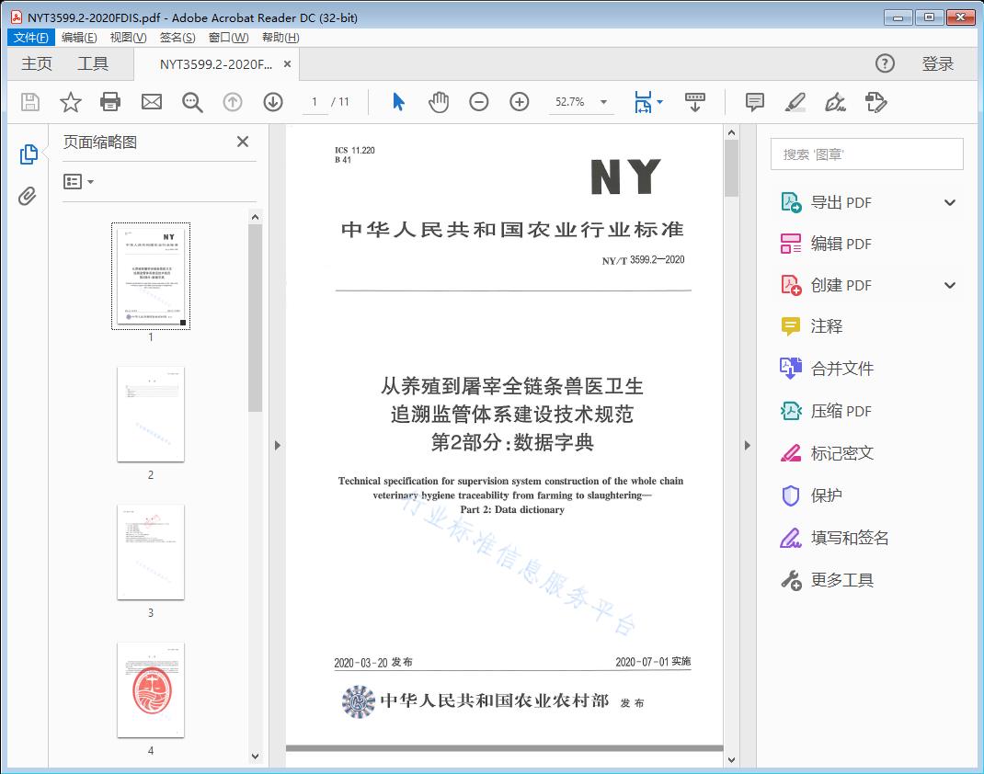The image size is (984, 774).
Task: Expand the 导出 PDF options chevron
Action: pos(950,201)
